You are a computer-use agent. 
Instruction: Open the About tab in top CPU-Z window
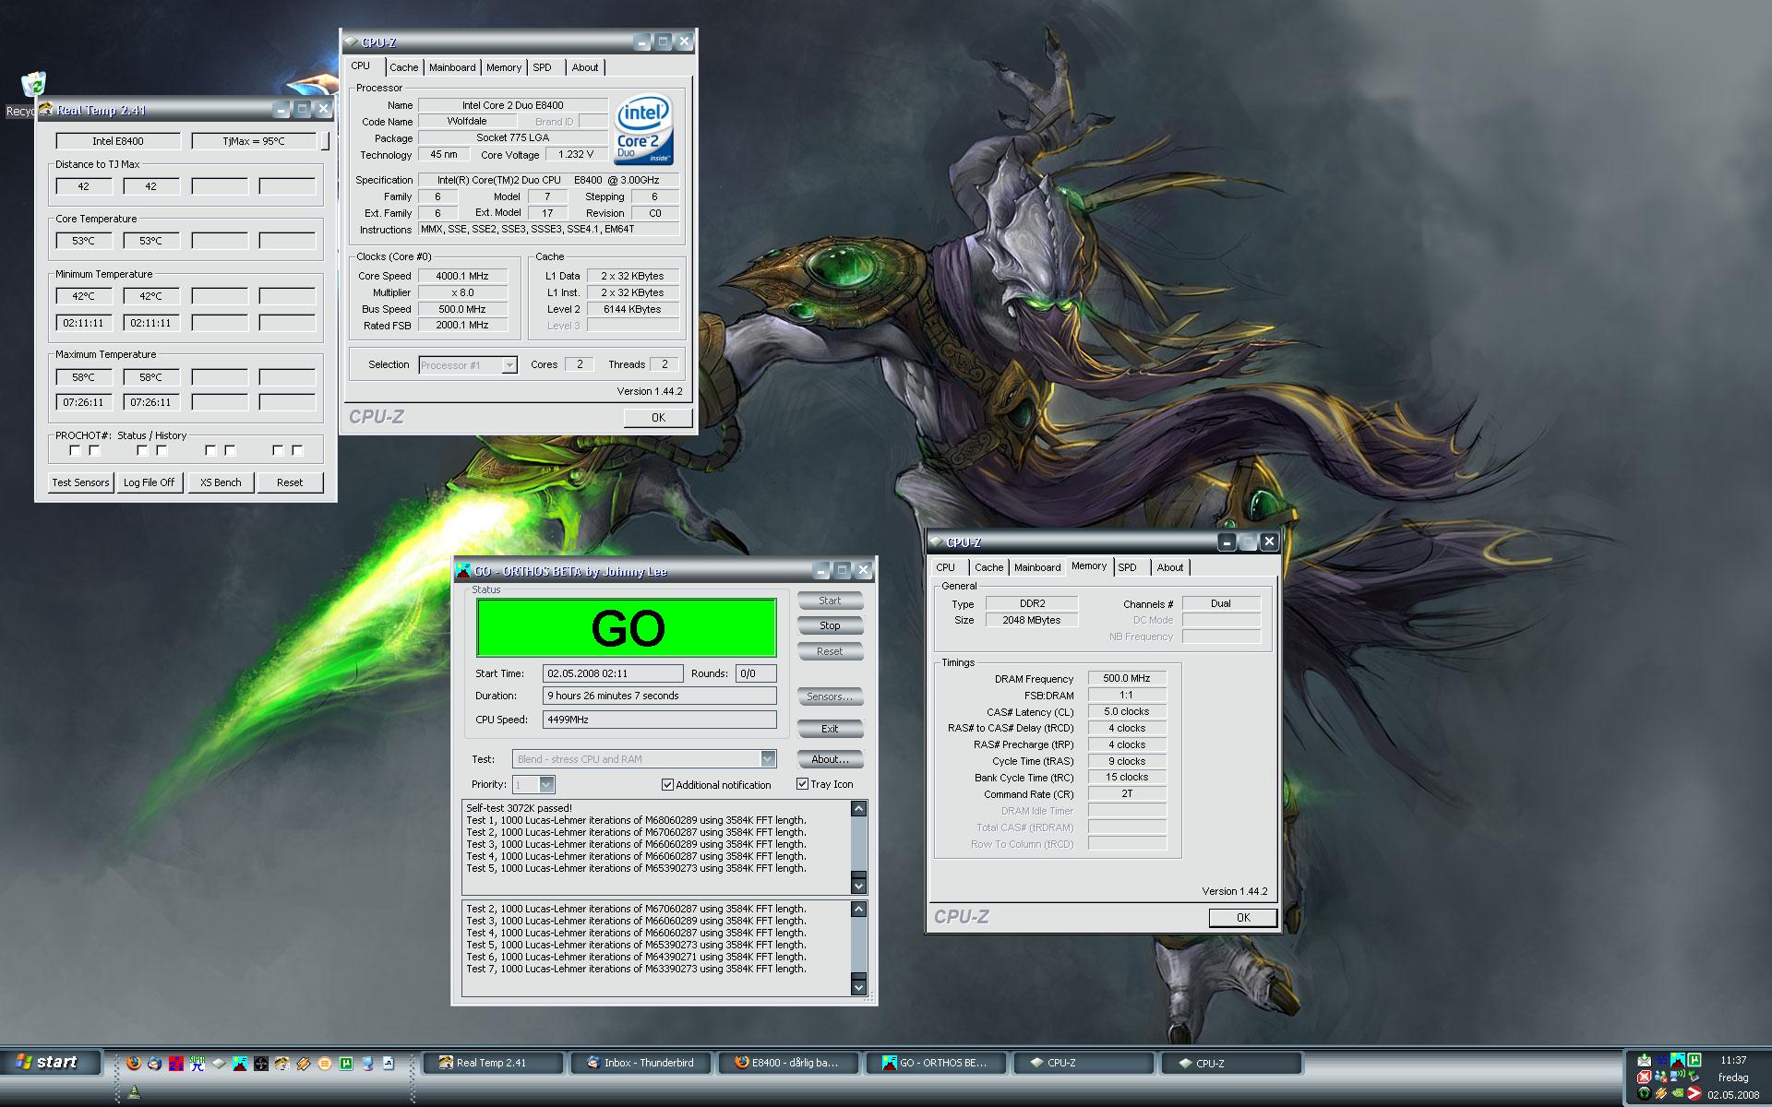coord(584,67)
